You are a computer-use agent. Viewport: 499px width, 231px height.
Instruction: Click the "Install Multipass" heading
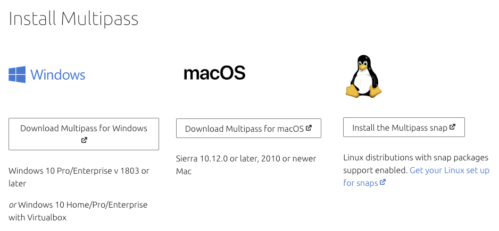coord(73,19)
